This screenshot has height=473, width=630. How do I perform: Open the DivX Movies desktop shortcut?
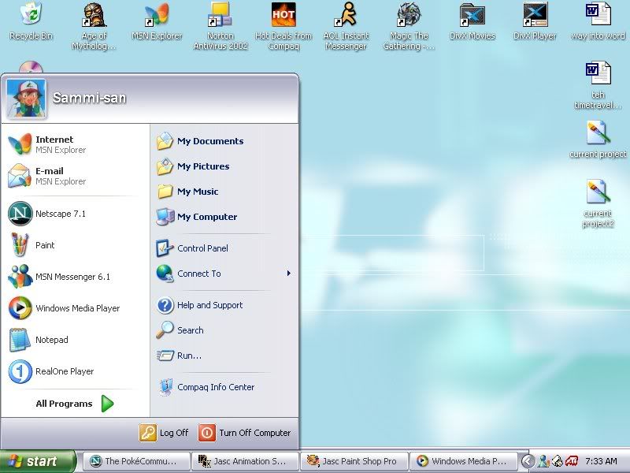[x=472, y=21]
